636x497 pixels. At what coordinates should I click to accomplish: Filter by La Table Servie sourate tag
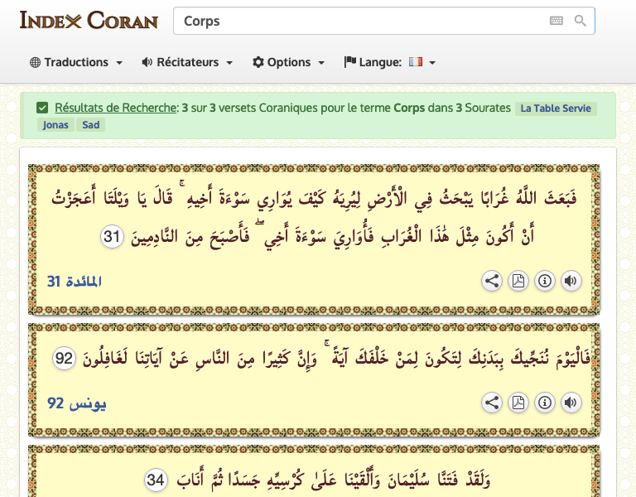[555, 109]
